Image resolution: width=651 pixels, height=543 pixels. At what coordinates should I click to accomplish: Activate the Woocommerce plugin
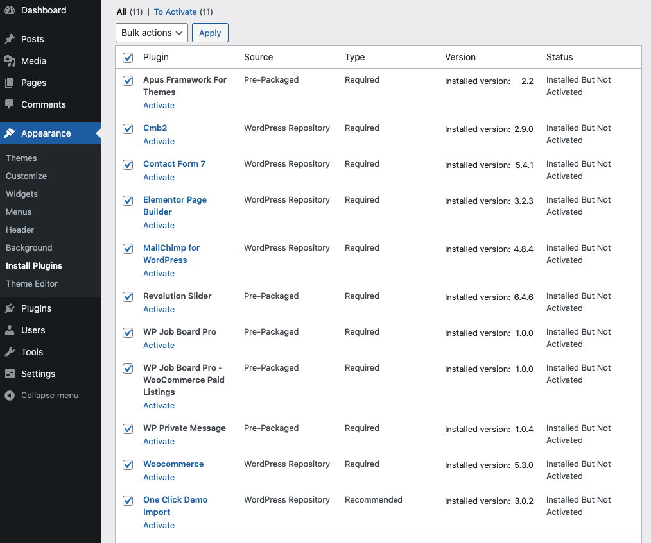(159, 477)
